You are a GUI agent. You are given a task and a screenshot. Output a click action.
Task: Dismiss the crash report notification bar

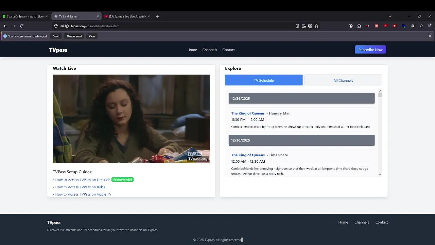(x=430, y=36)
